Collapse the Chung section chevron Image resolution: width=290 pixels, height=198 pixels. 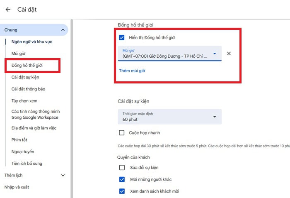63,30
